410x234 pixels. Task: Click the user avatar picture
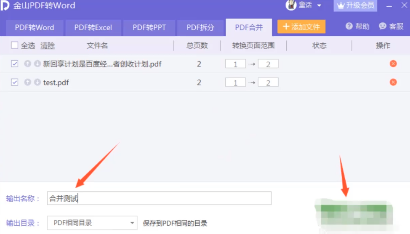click(x=291, y=5)
